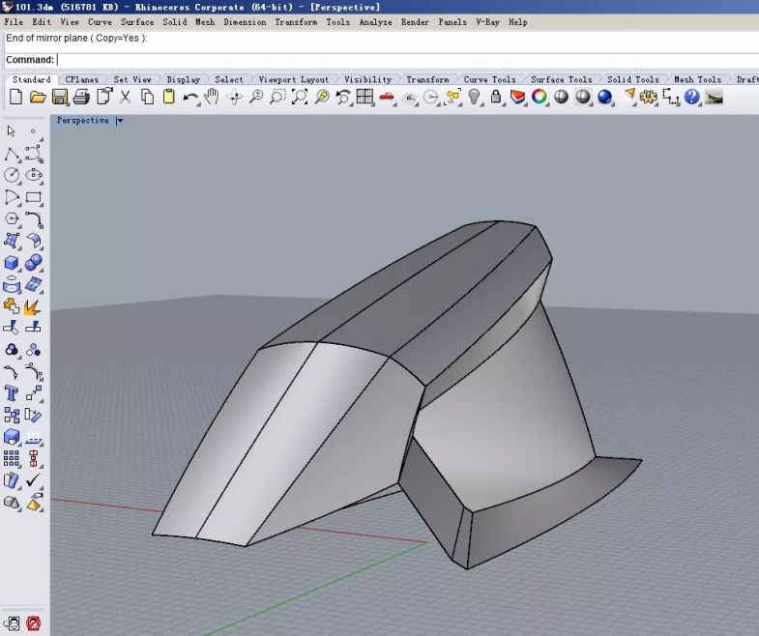
Task: Click the Perspective viewport title label
Action: [x=82, y=121]
